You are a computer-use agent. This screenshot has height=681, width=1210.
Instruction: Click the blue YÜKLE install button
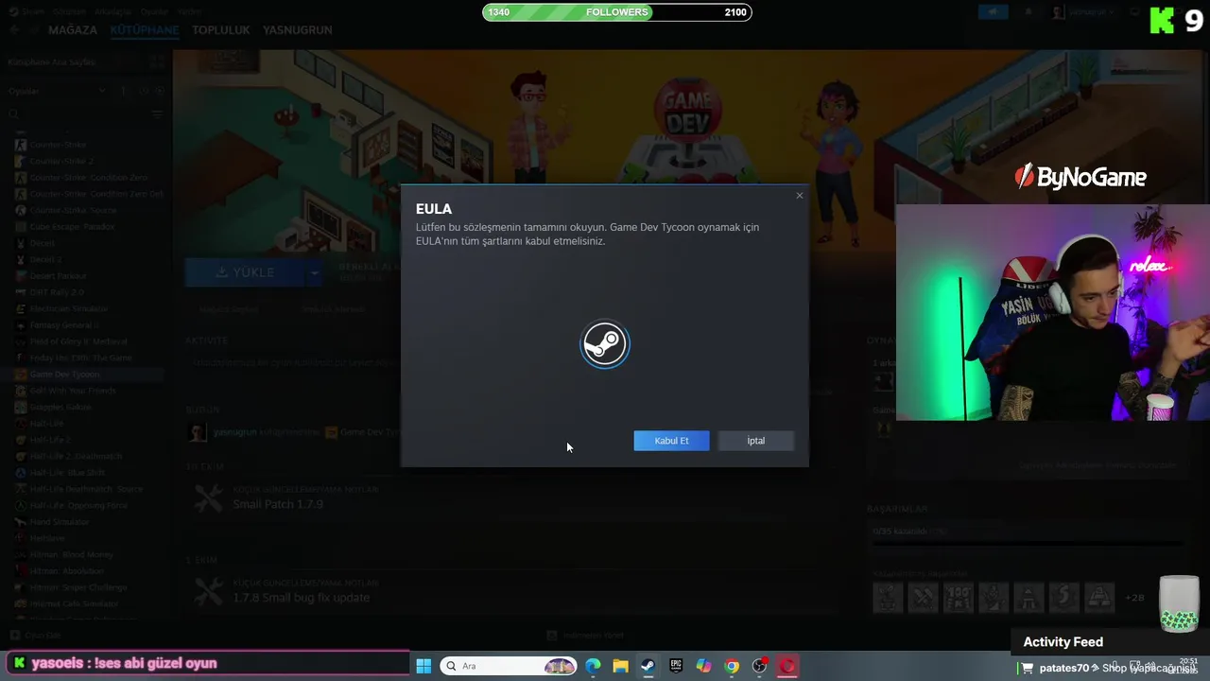click(x=245, y=272)
